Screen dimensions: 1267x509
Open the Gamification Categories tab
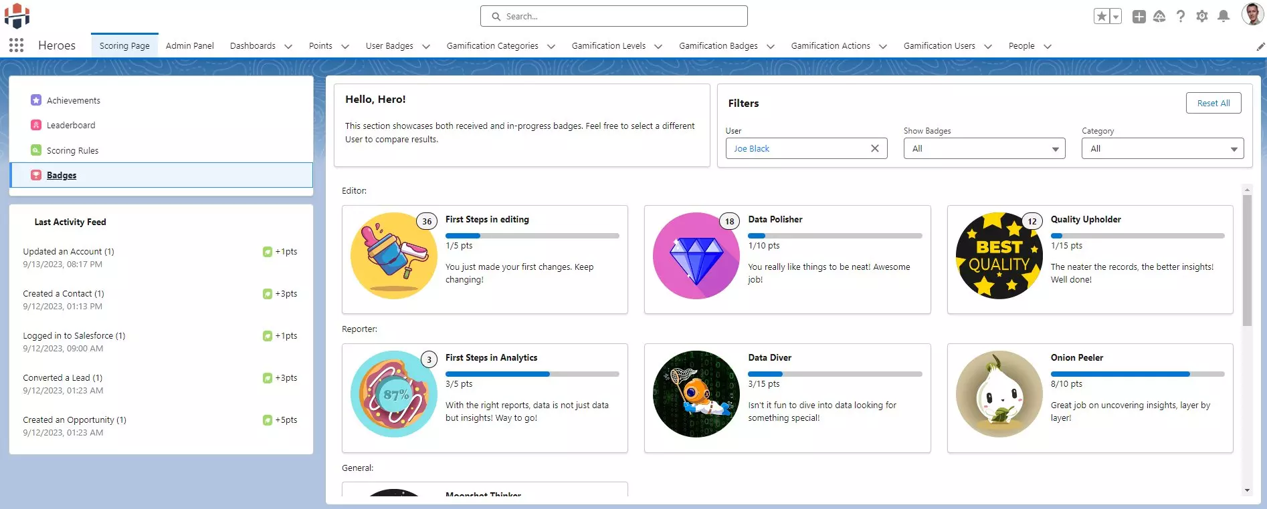coord(492,45)
